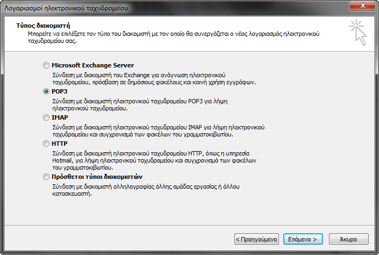Pick the HTTP radio button circle
379x255 pixels.
coord(46,144)
